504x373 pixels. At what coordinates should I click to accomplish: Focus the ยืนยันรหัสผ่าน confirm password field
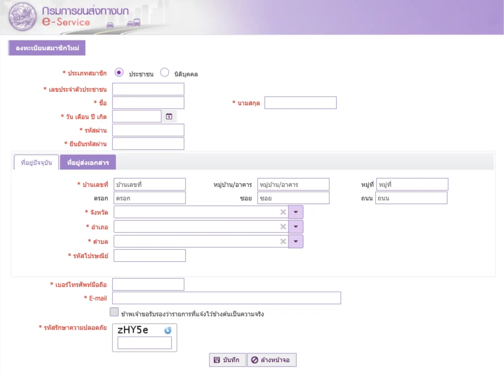tap(148, 143)
